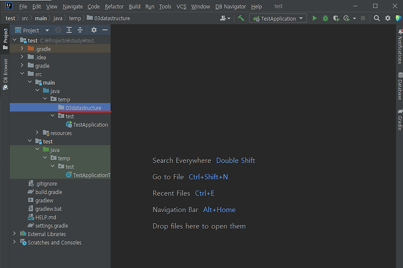Open TestApplication run configuration dropdown
Image resolution: width=403 pixels, height=268 pixels.
pos(278,18)
